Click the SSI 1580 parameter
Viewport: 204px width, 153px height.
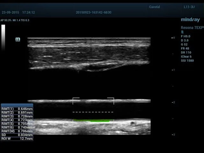(187, 61)
